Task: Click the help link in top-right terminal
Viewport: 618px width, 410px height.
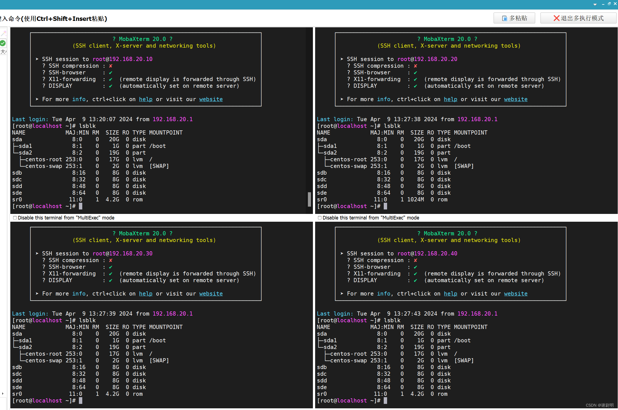Action: point(450,99)
